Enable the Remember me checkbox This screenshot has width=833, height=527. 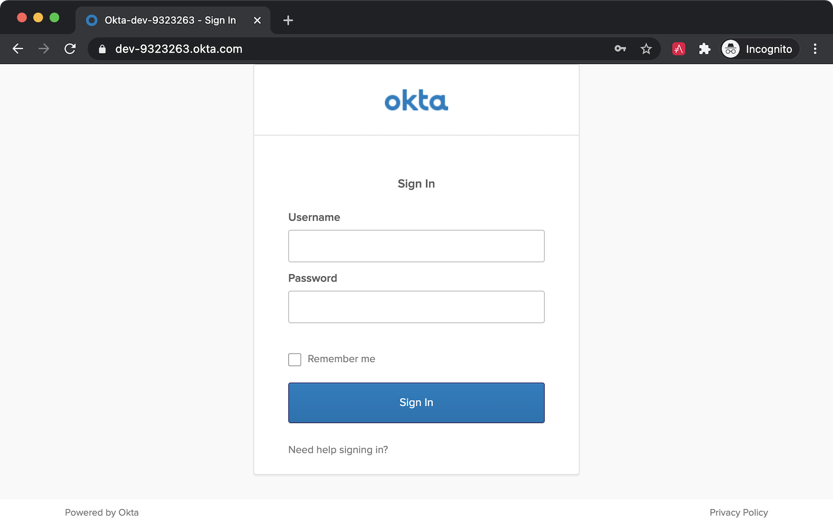(x=295, y=359)
